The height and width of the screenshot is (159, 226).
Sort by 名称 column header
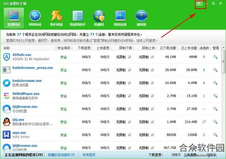(x=7, y=48)
